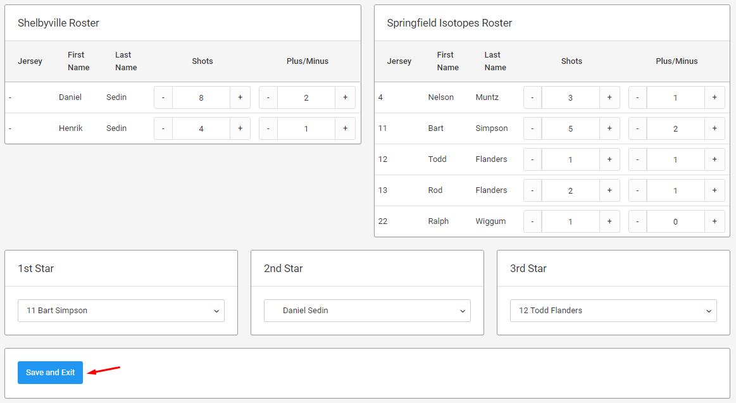Decrease plus/minus for Todd Flanders
736x403 pixels.
coord(637,159)
